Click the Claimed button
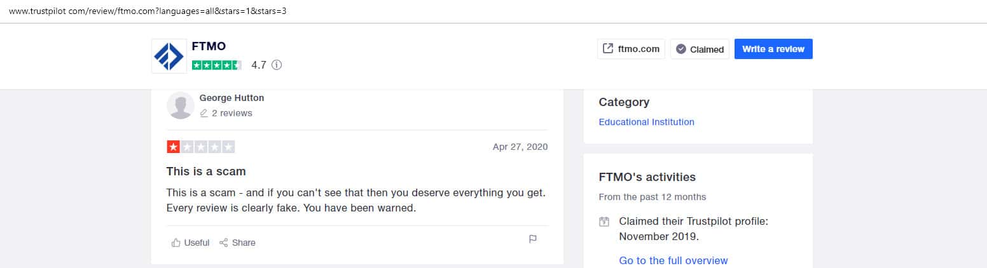987x268 pixels. tap(700, 49)
